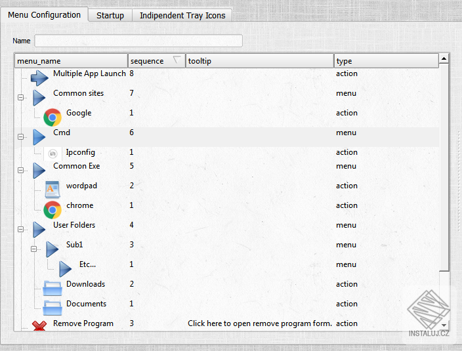462x351 pixels.
Task: Collapse the Cmd tree node
Action: coord(20,137)
